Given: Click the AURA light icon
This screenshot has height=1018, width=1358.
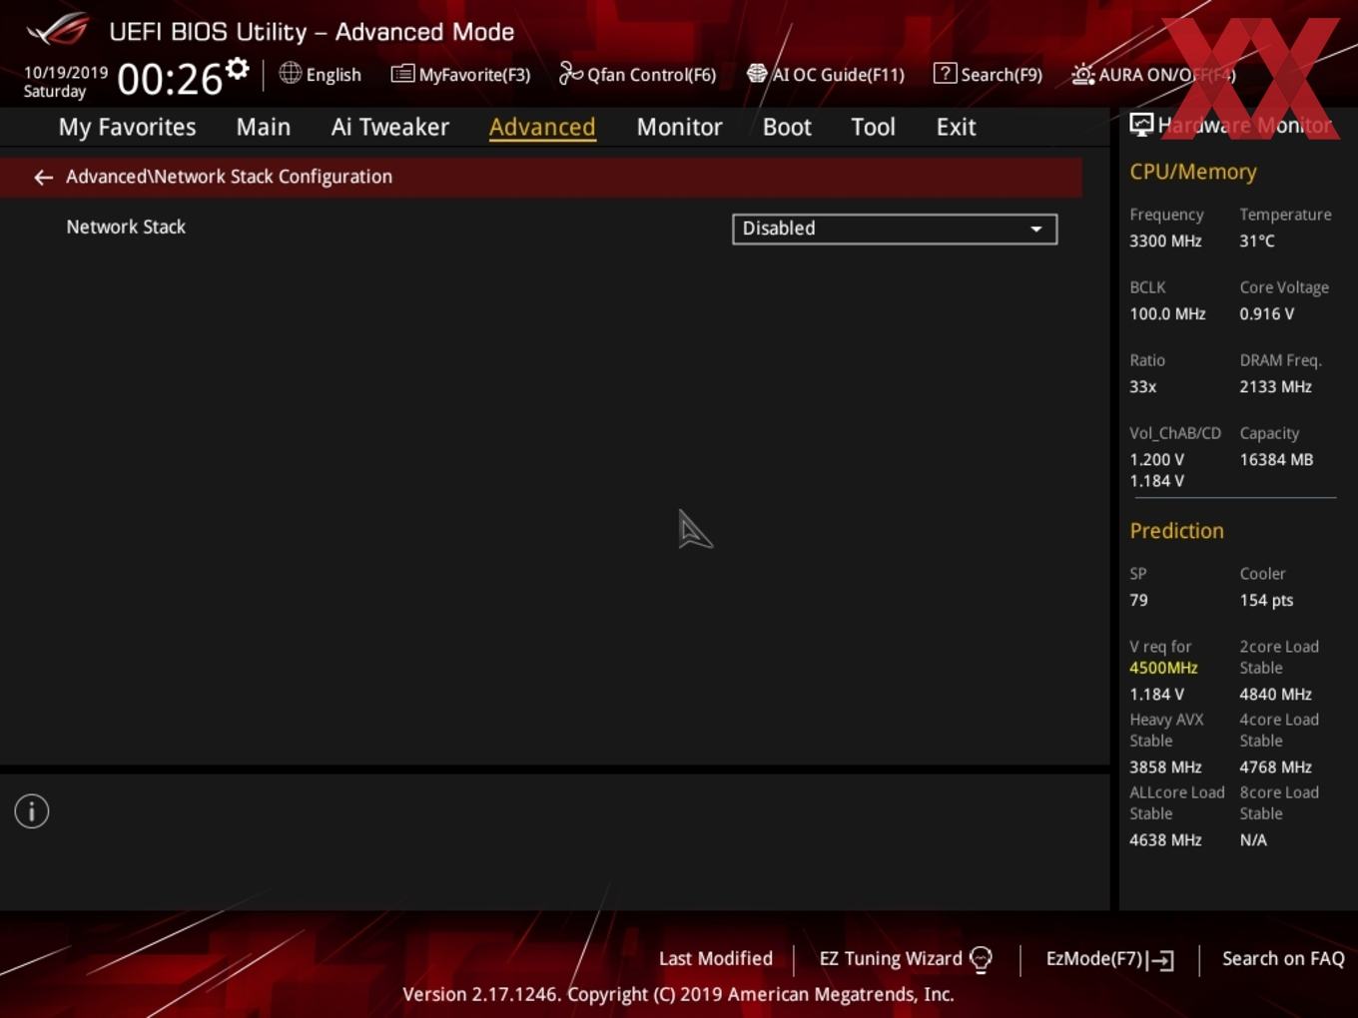Looking at the screenshot, I should (x=1082, y=74).
